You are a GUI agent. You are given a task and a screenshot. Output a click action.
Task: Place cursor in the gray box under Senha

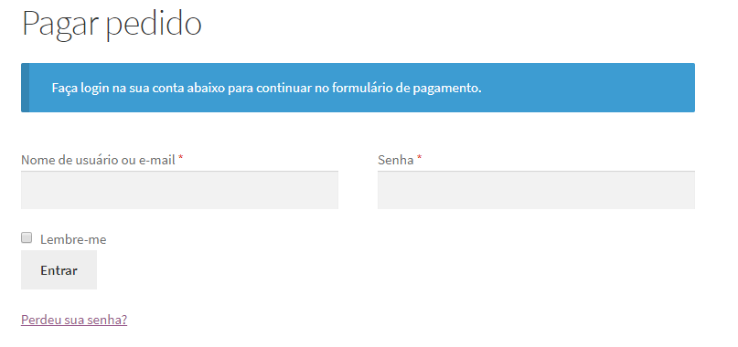pyautogui.click(x=536, y=190)
